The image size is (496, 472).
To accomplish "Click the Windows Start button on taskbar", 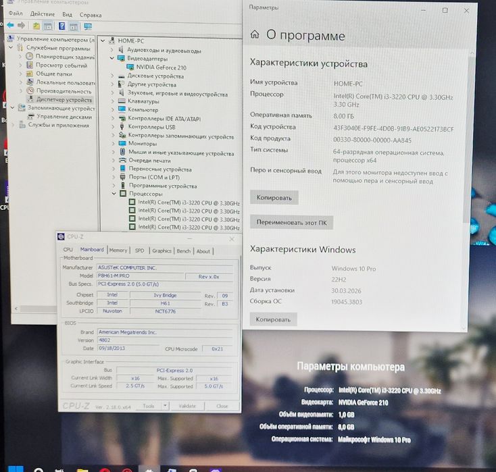I will (x=15, y=469).
